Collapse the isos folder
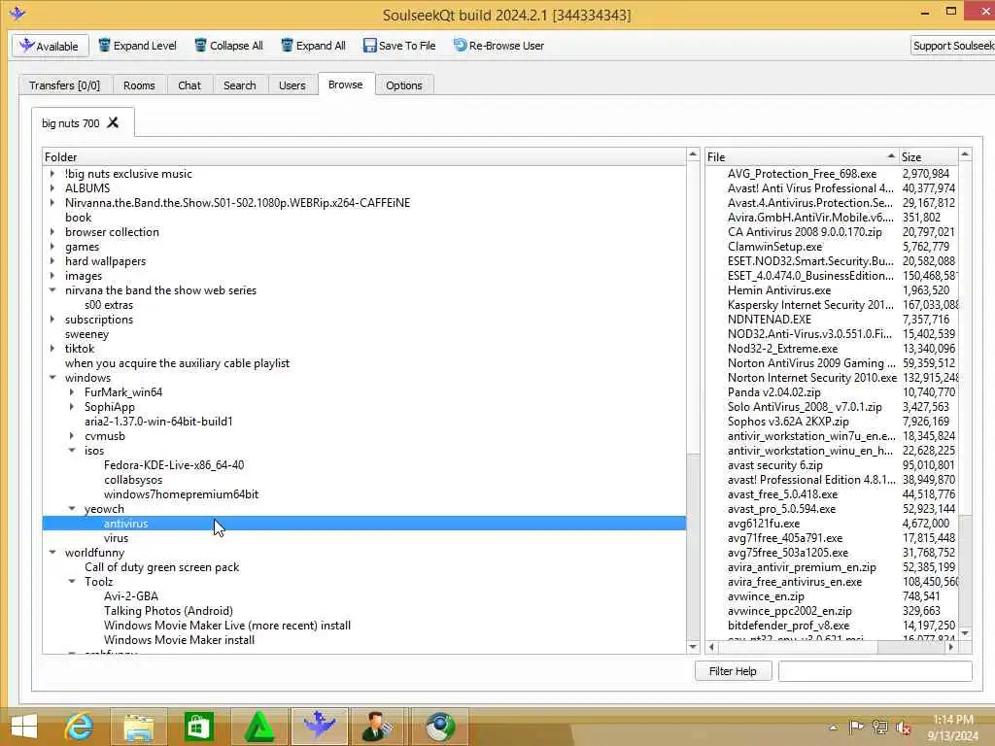The height and width of the screenshot is (746, 995). pyautogui.click(x=72, y=451)
